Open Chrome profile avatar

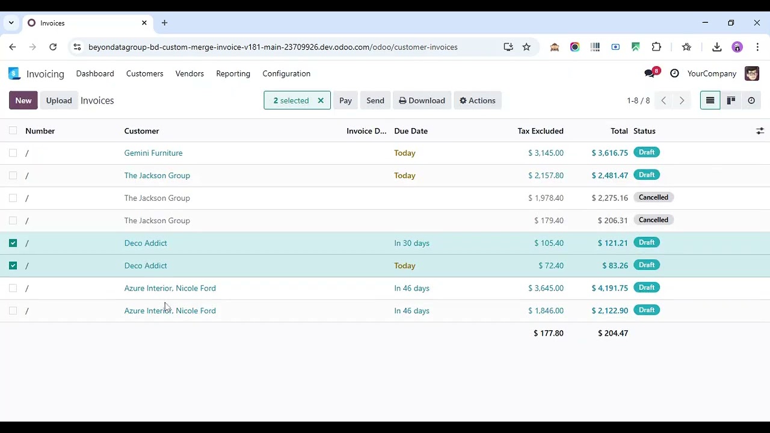pyautogui.click(x=737, y=47)
